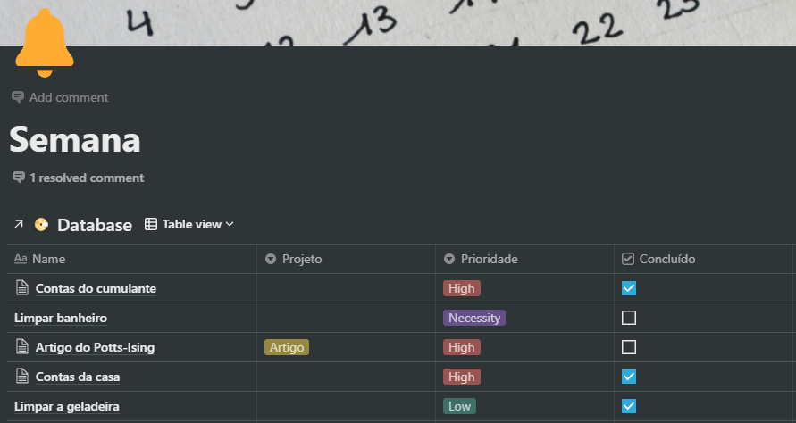The width and height of the screenshot is (796, 423).
Task: Expand the Table view dropdown
Action: (x=189, y=225)
